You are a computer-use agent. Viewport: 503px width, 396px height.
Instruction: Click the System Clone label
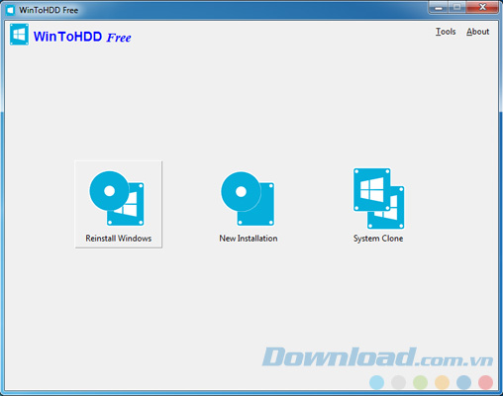378,239
